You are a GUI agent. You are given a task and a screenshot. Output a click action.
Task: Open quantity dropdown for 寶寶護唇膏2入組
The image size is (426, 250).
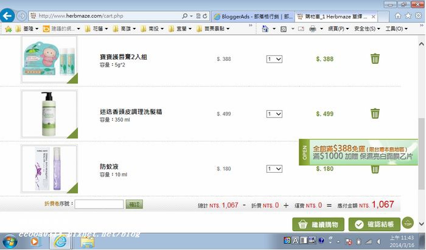pyautogui.click(x=274, y=59)
